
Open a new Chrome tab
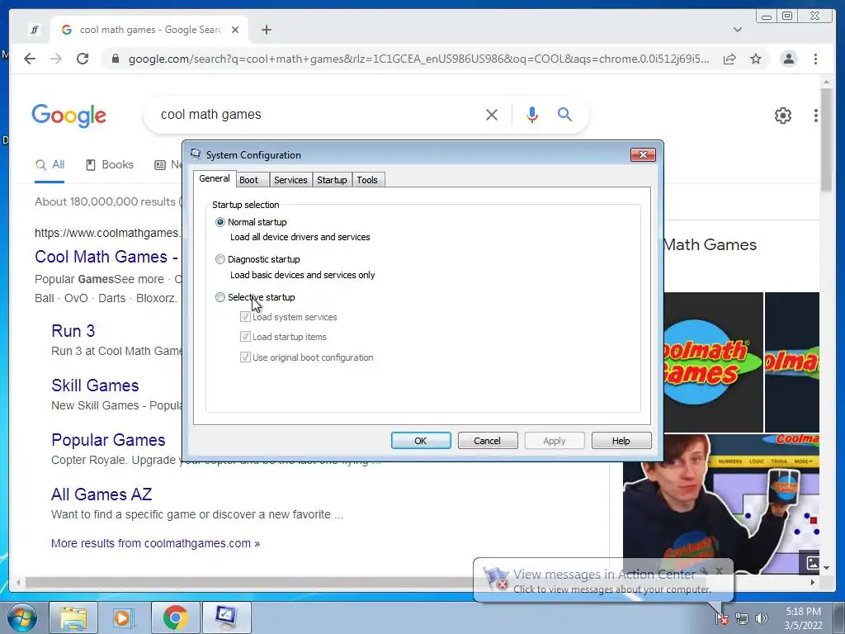tap(267, 30)
